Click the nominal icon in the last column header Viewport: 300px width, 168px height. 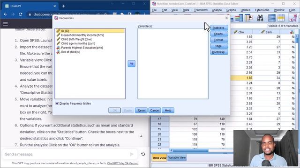click(x=292, y=32)
